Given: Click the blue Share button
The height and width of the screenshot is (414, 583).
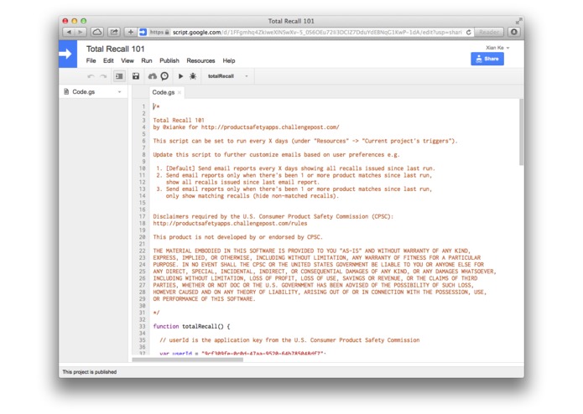Looking at the screenshot, I should [487, 59].
